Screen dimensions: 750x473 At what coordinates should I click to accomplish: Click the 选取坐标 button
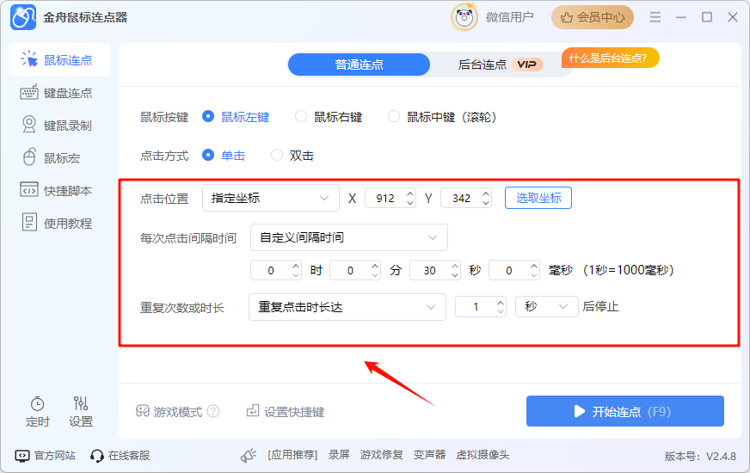[x=538, y=198]
